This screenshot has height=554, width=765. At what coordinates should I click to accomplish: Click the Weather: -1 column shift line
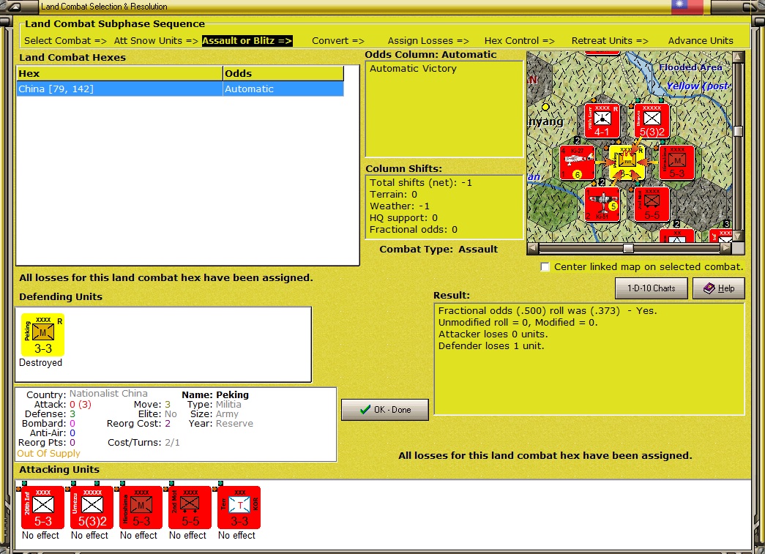click(400, 206)
